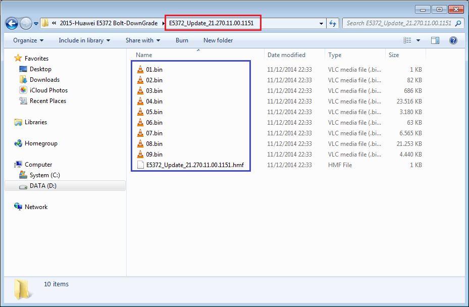Click the Homegroup icon in sidebar
Screen dimensions: 469x307
point(18,143)
